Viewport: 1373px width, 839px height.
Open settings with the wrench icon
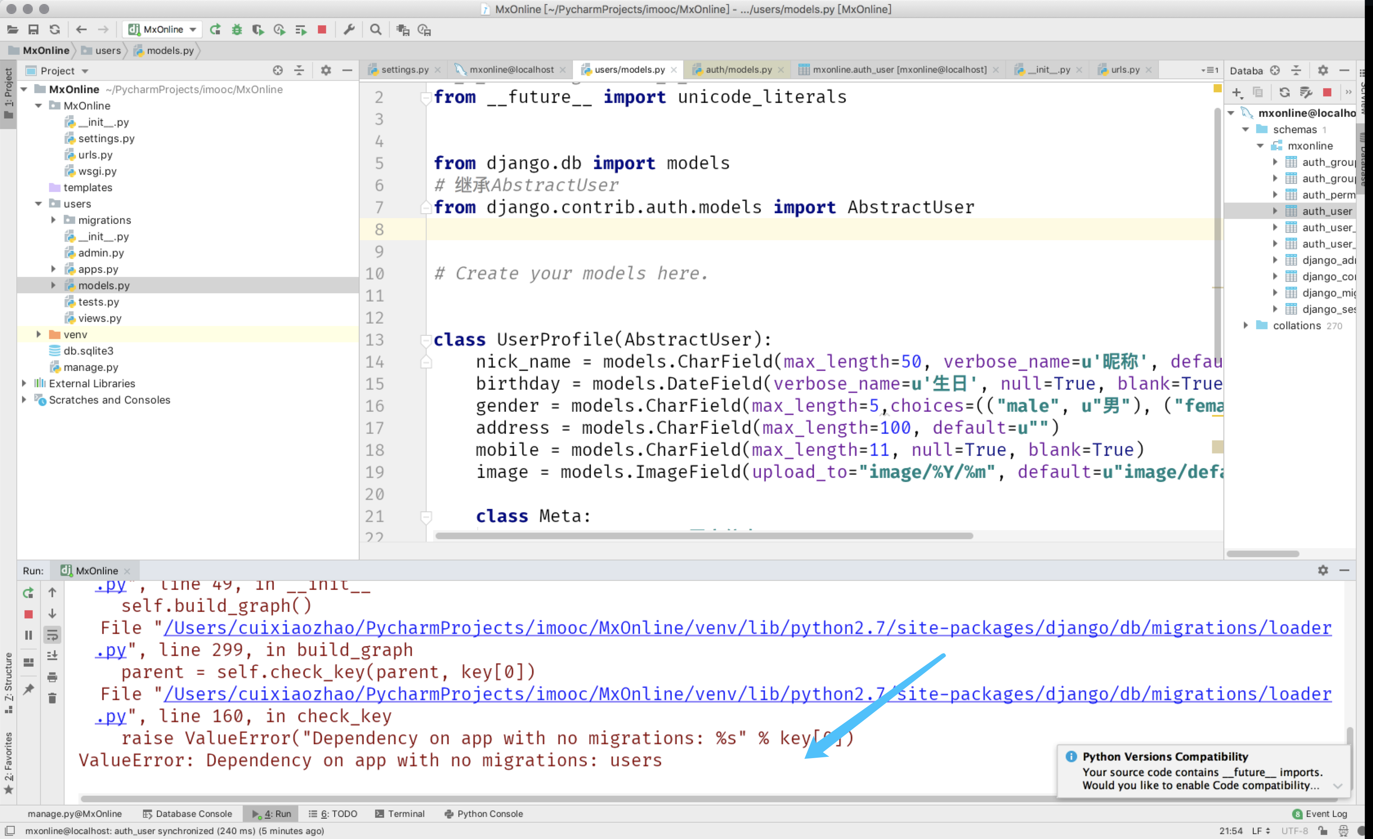tap(349, 29)
